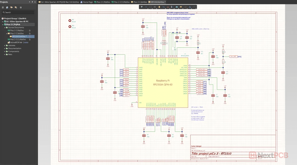The image size is (297, 165).
Task: Open the Projects panel dropdown arrow
Action: click(x=29, y=2)
